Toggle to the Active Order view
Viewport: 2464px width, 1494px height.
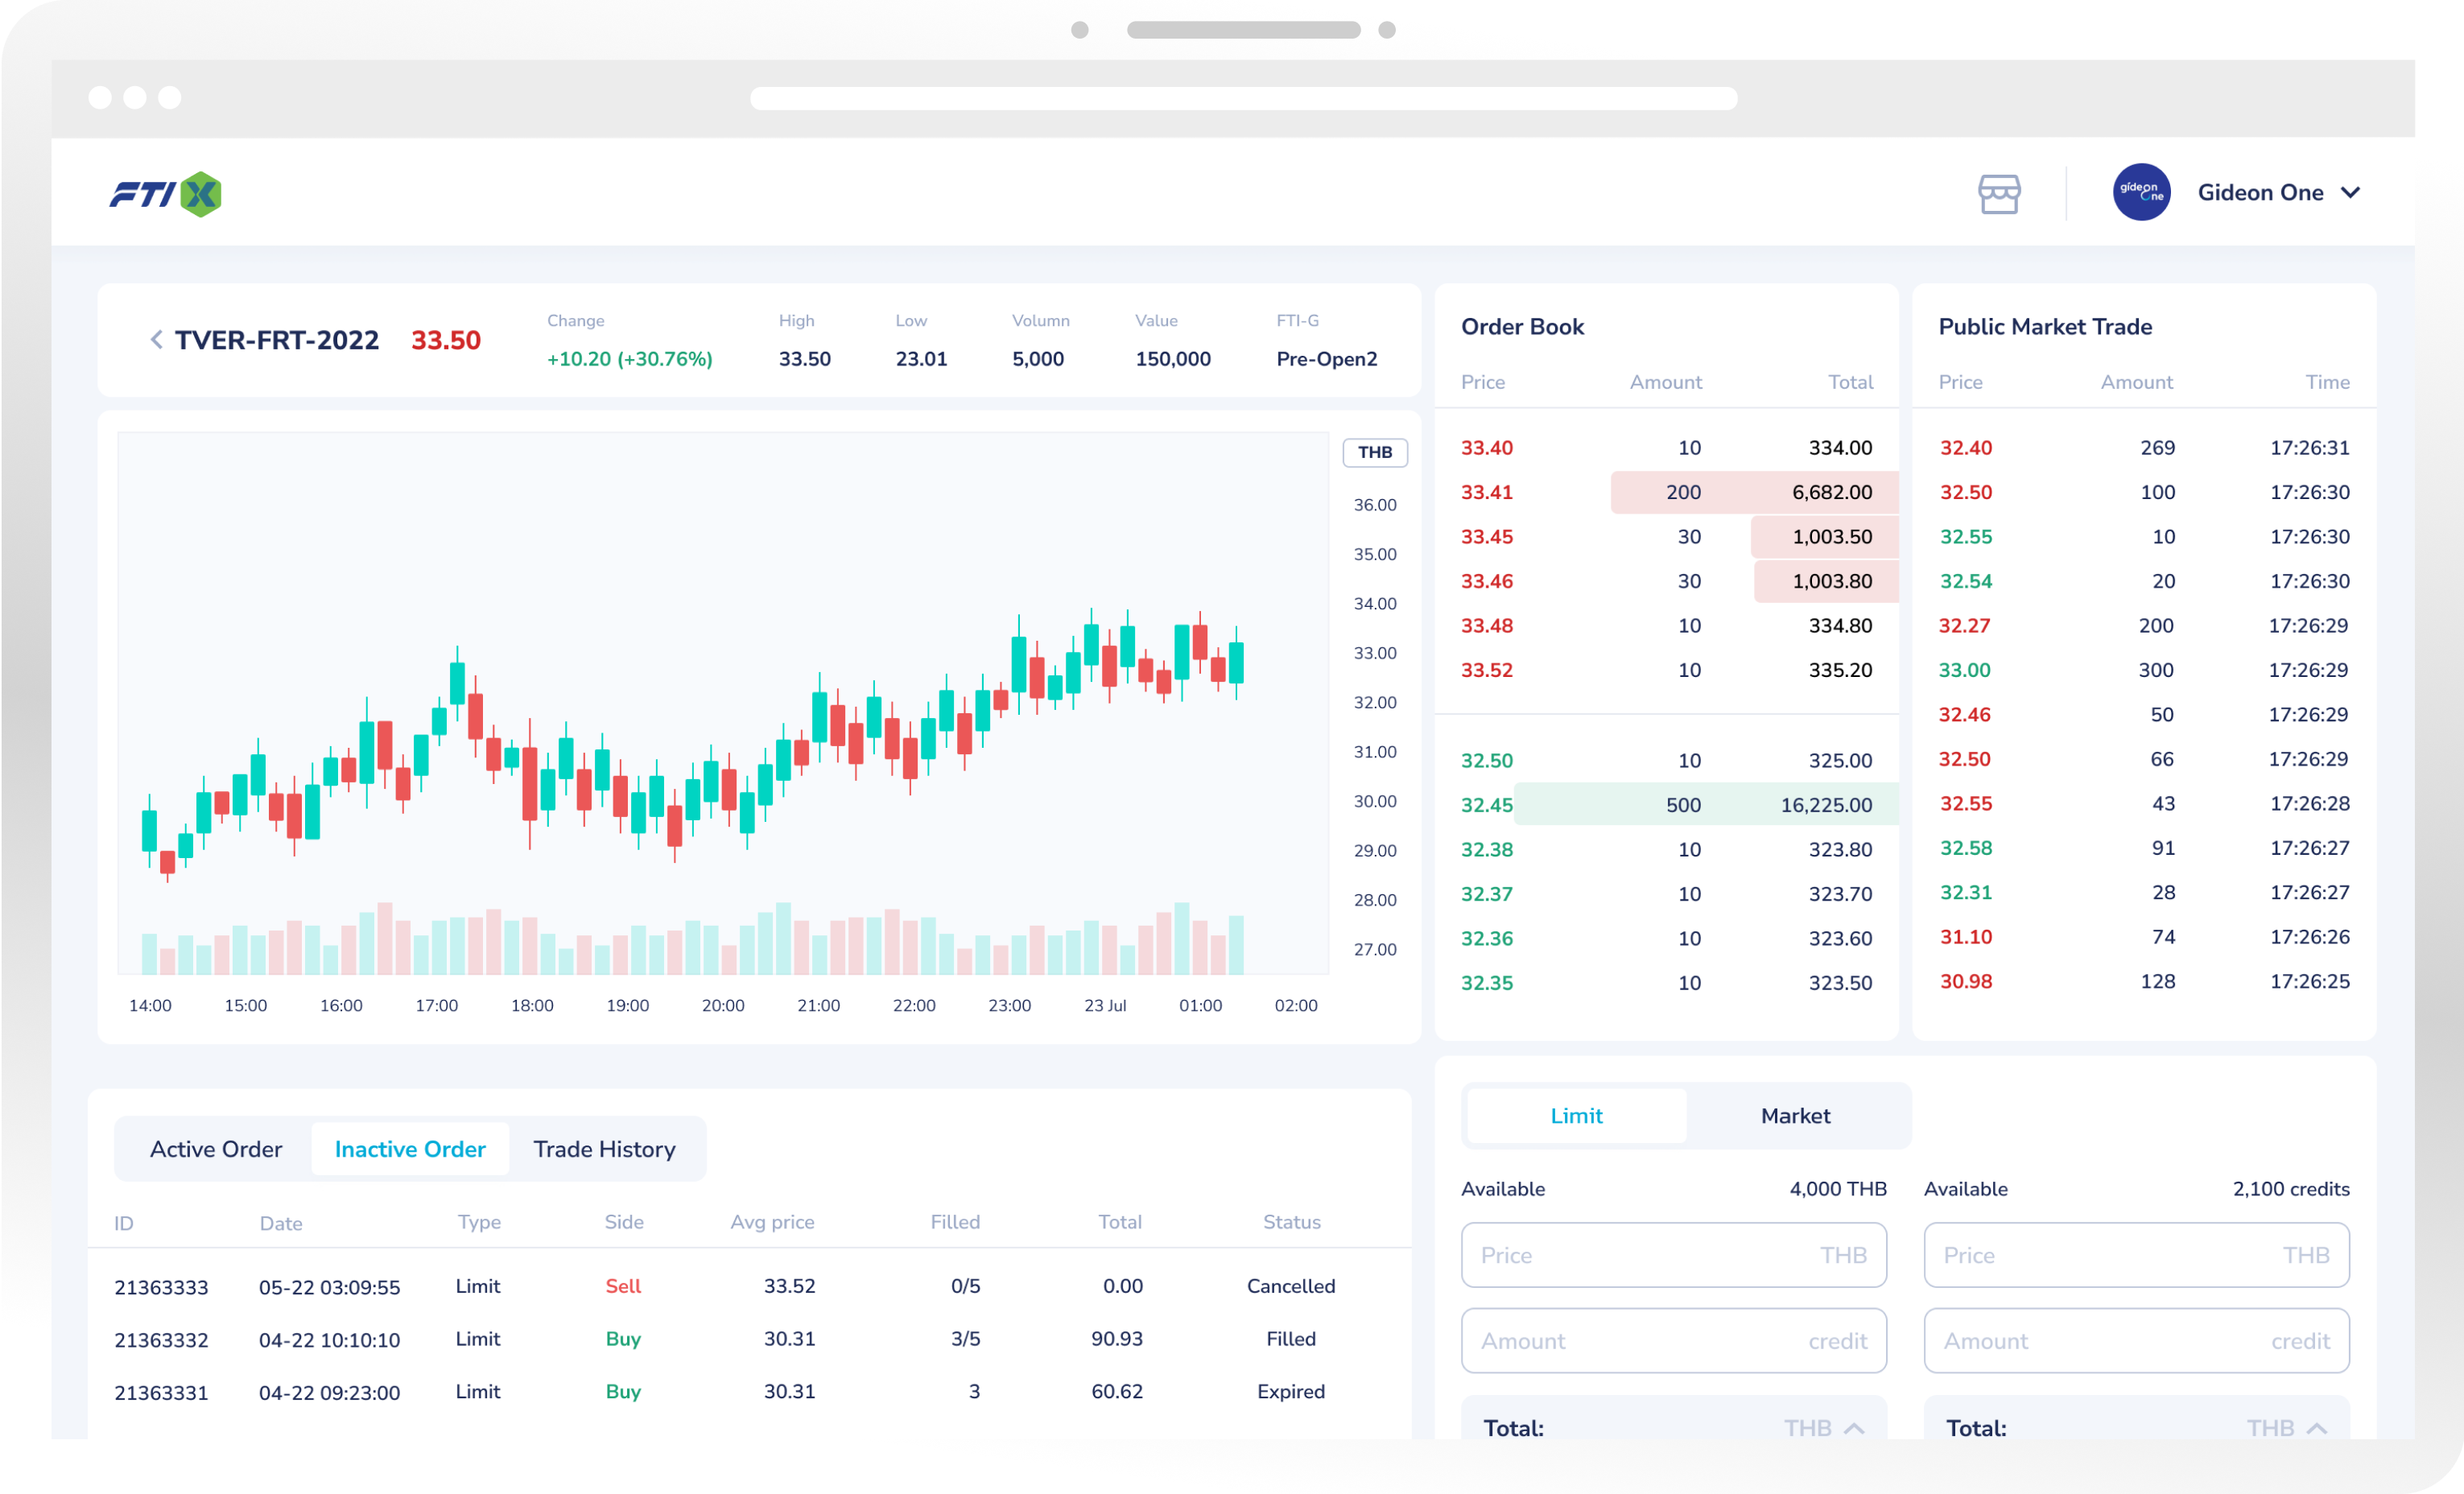pyautogui.click(x=215, y=1148)
